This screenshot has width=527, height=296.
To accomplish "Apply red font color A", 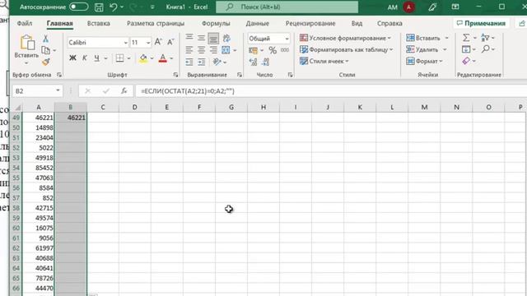I will [163, 58].
